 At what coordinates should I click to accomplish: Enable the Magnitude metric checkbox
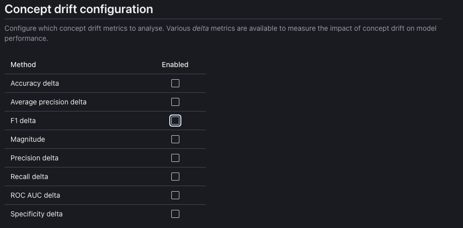[175, 139]
